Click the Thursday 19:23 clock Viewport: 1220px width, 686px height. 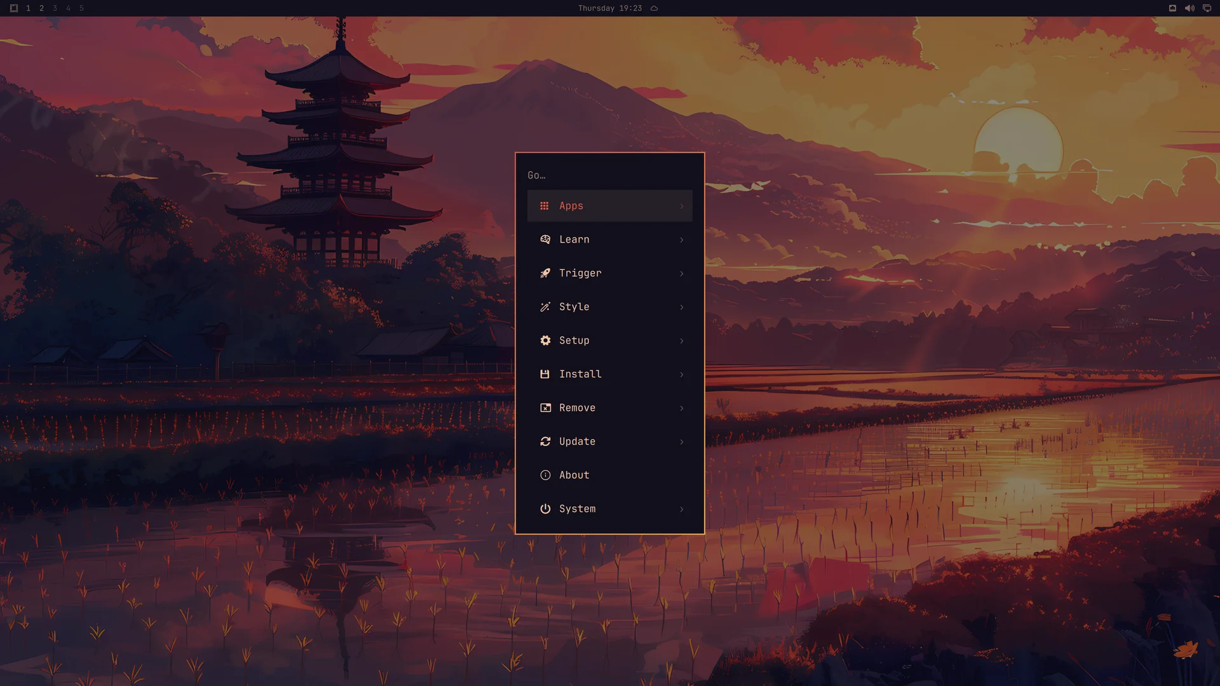pos(609,8)
